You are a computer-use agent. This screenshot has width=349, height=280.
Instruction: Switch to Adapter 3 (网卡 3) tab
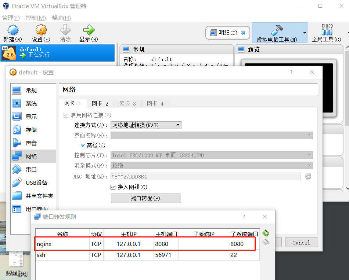127,103
